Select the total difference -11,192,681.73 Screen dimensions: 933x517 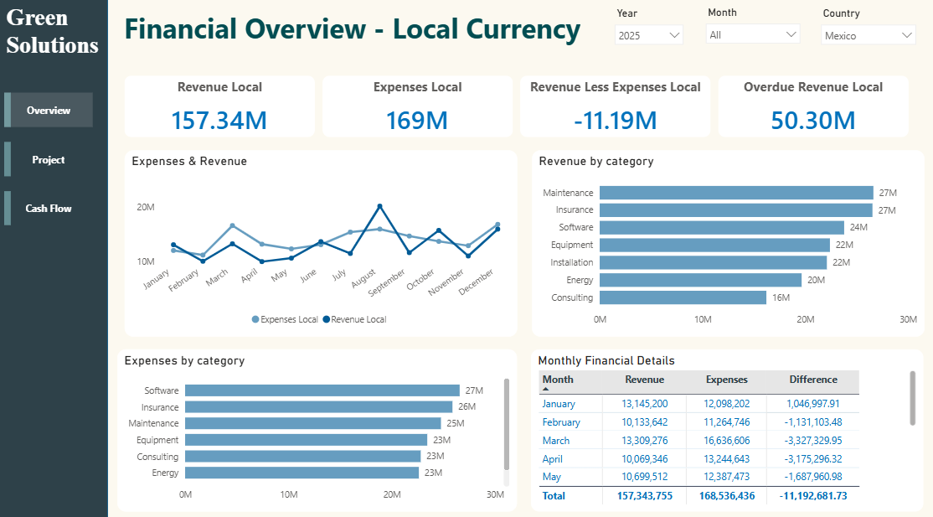tap(812, 495)
